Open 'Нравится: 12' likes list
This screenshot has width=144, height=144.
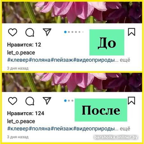24,45
